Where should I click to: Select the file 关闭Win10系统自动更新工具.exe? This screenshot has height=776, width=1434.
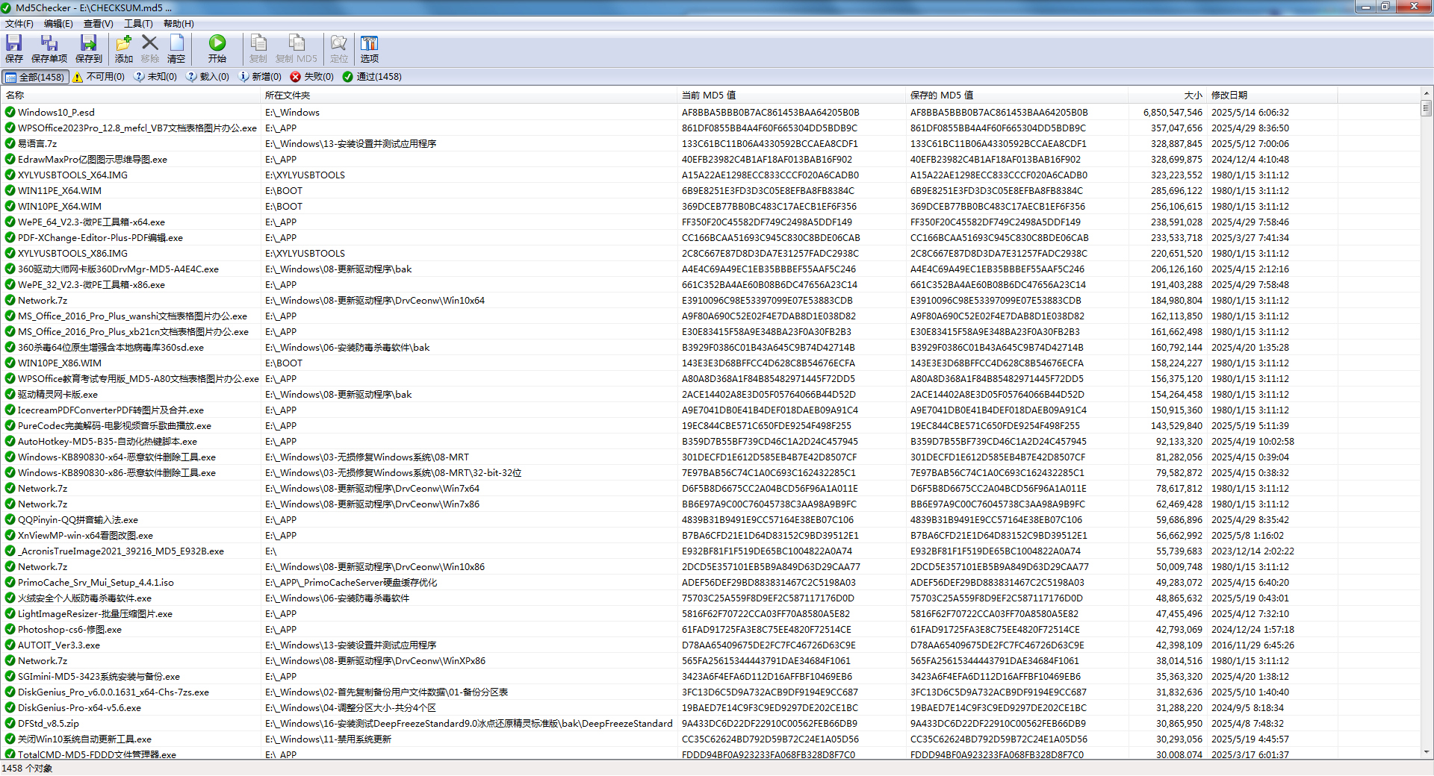(x=84, y=739)
